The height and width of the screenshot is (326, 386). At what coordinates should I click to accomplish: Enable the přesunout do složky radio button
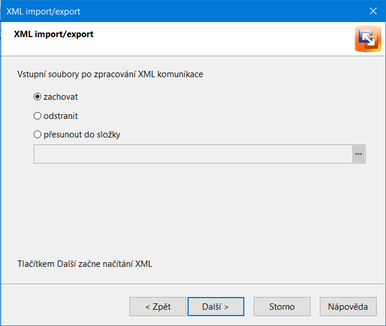click(37, 135)
